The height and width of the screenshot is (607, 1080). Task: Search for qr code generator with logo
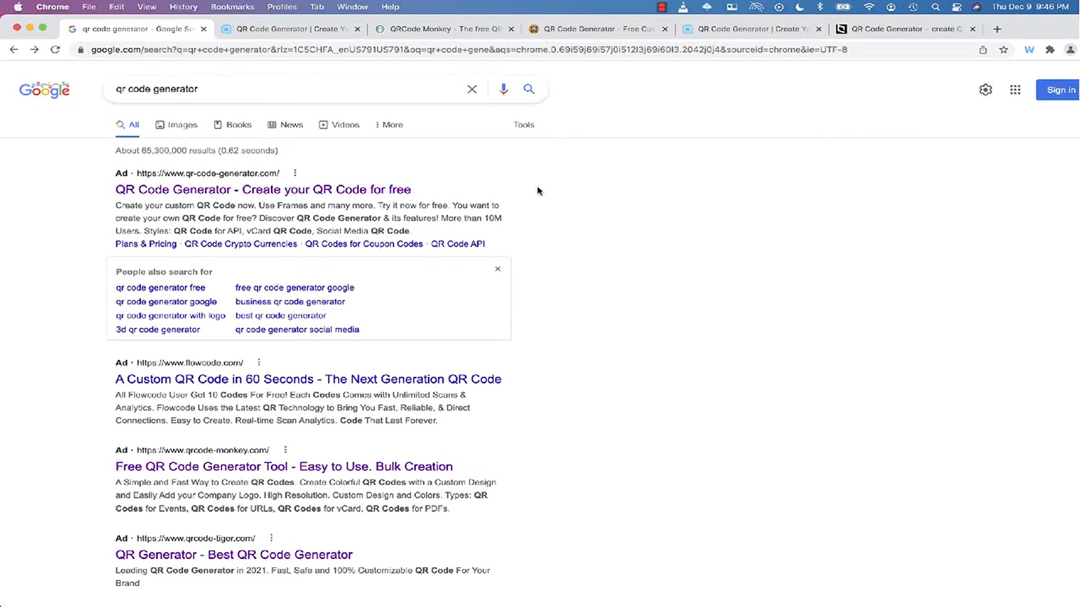pos(170,315)
